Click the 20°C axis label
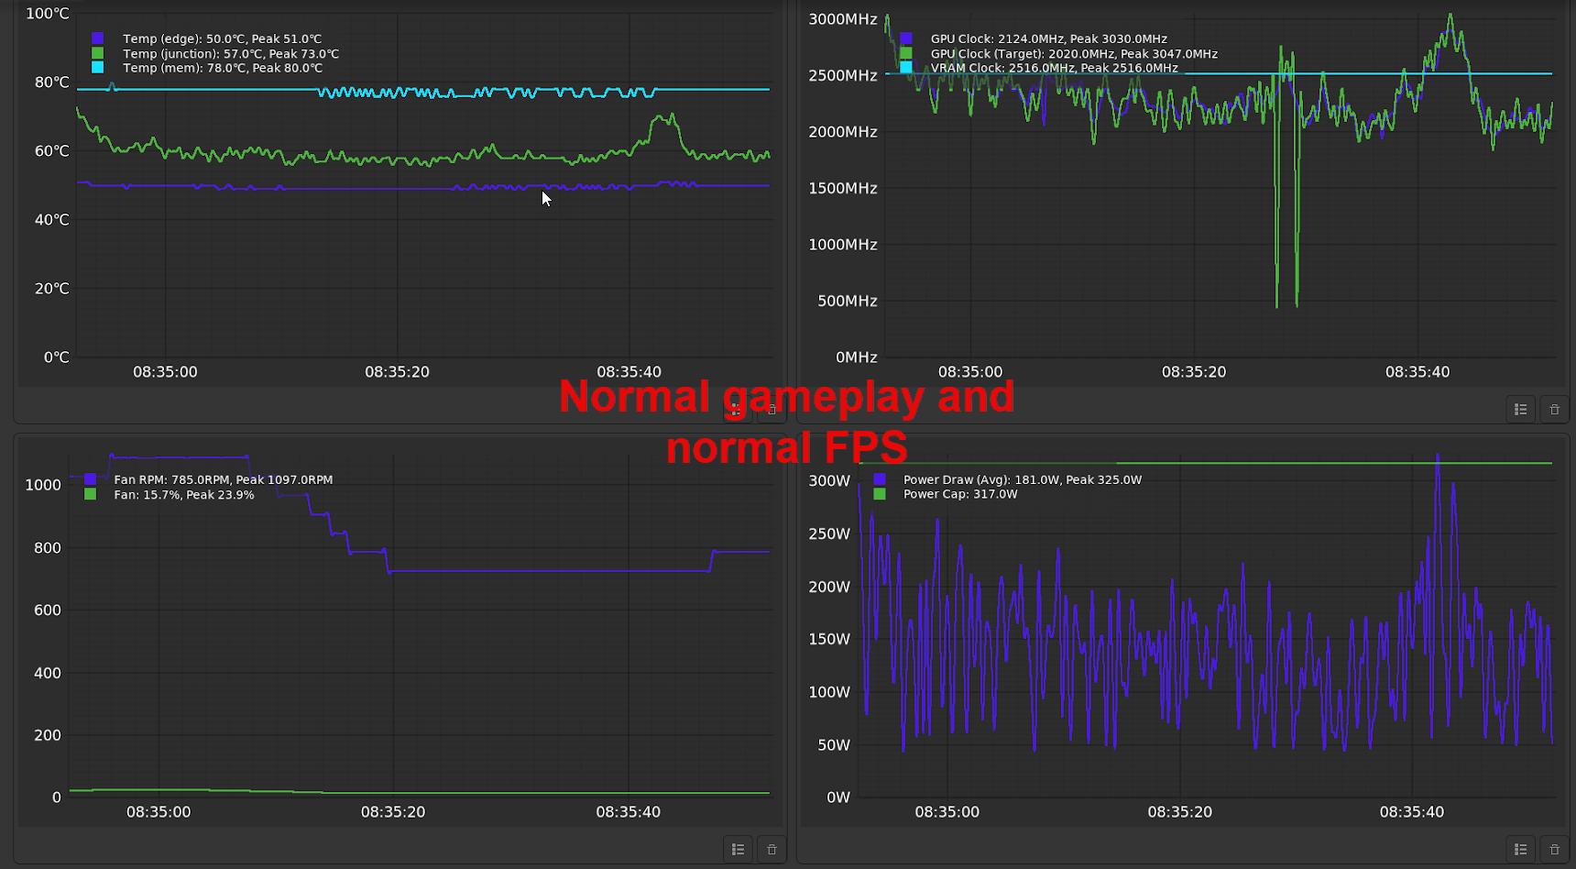Viewport: 1576px width, 869px height. [52, 289]
